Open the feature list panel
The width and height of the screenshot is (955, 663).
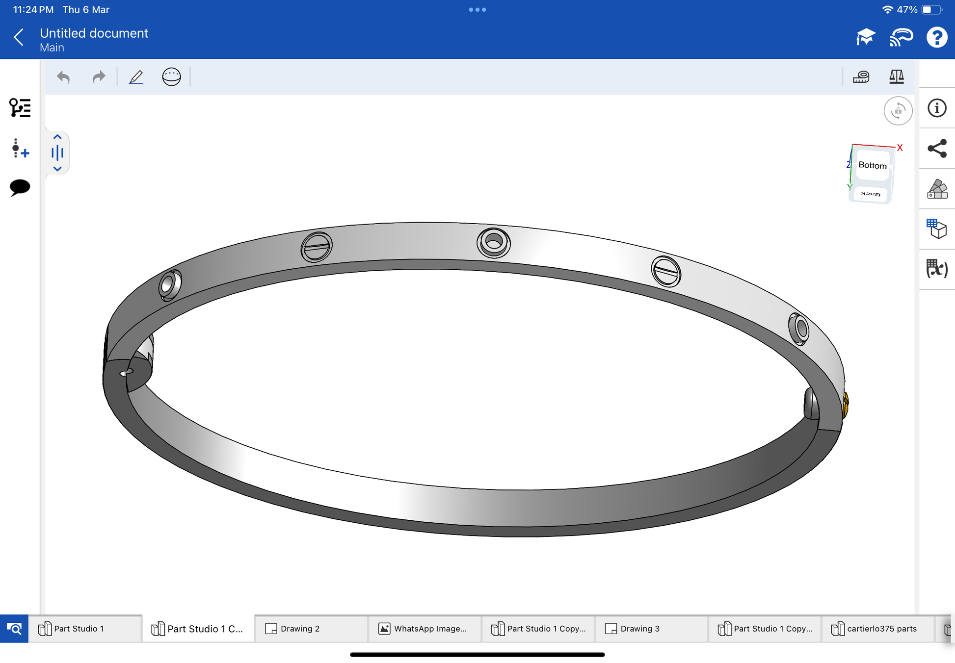pos(20,108)
